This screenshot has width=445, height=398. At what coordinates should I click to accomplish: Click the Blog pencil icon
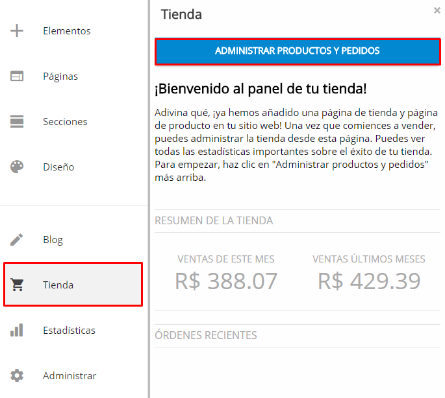17,240
